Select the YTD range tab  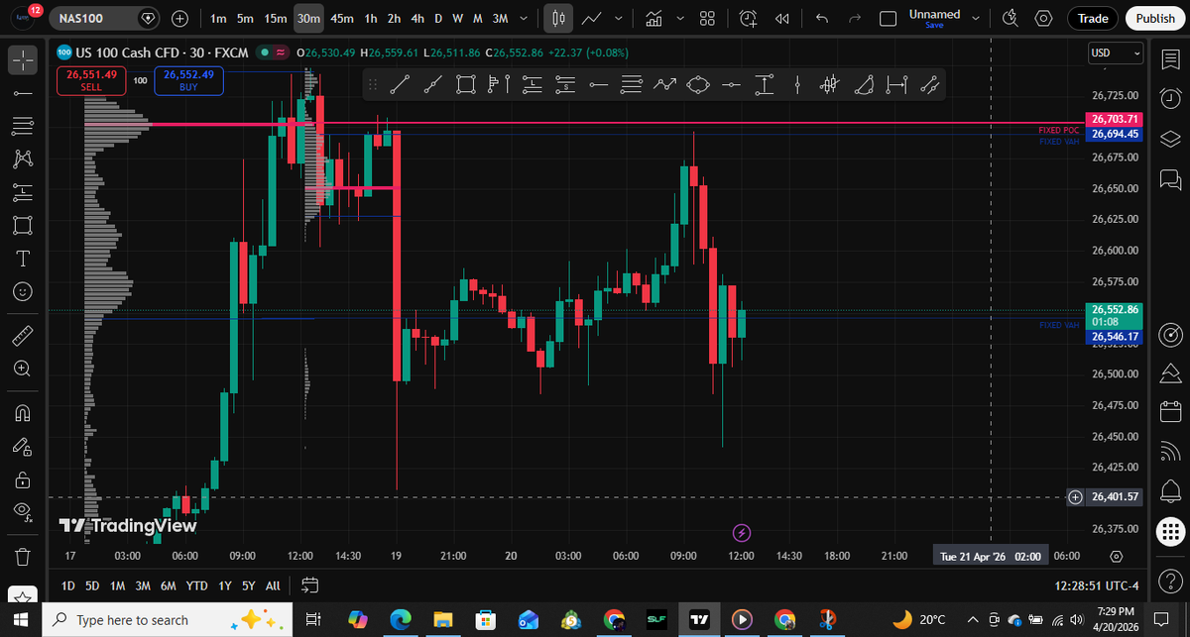coord(195,585)
